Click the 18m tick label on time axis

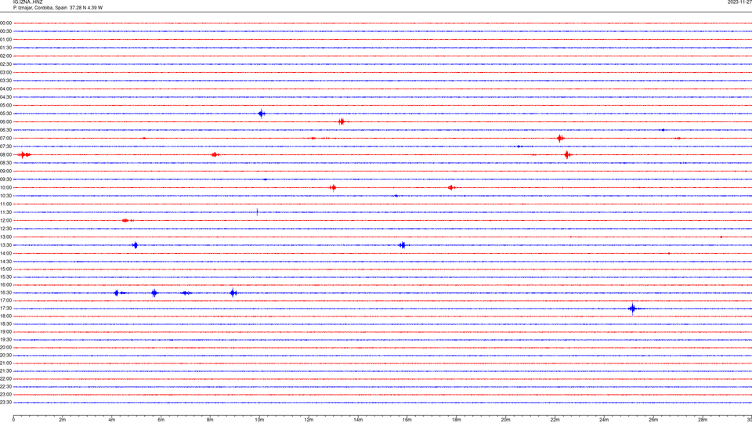(x=457, y=420)
